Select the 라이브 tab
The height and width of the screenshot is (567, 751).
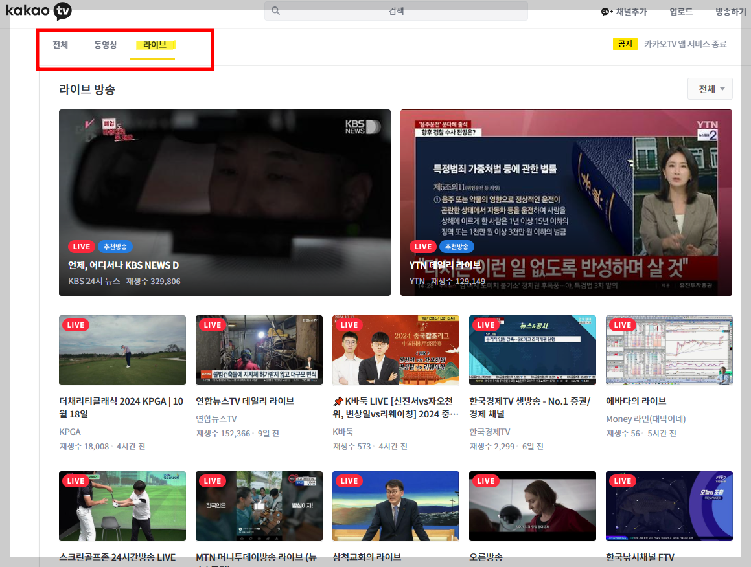coord(155,45)
